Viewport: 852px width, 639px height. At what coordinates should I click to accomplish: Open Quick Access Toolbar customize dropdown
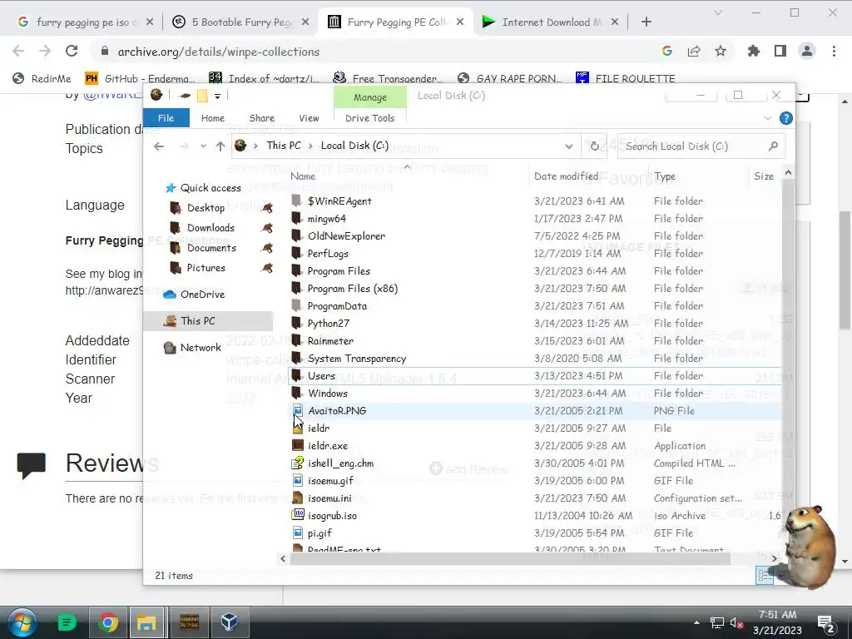(x=217, y=97)
